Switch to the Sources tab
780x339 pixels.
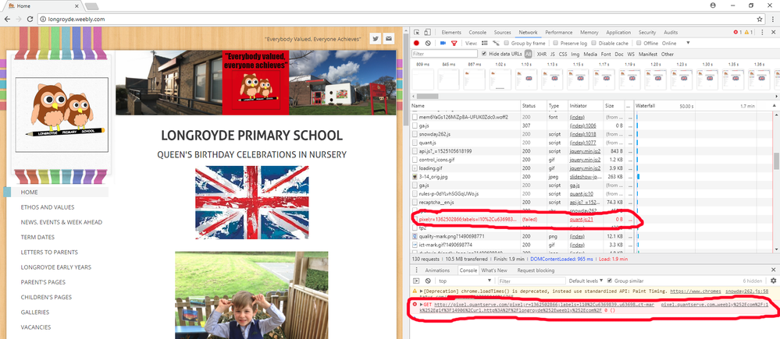coord(502,32)
